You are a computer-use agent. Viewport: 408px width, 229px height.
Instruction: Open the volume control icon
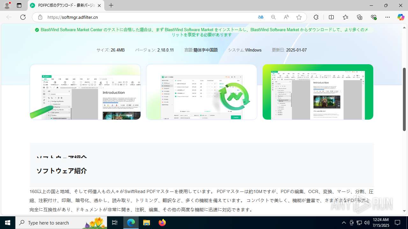(x=367, y=223)
